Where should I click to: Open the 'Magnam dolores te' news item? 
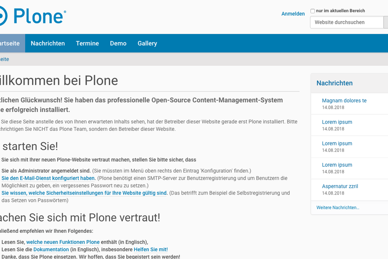point(344,101)
